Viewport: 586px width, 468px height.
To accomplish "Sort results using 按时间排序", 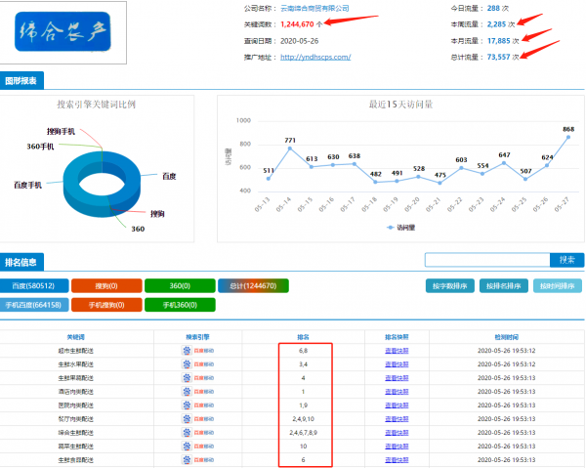I will point(558,286).
